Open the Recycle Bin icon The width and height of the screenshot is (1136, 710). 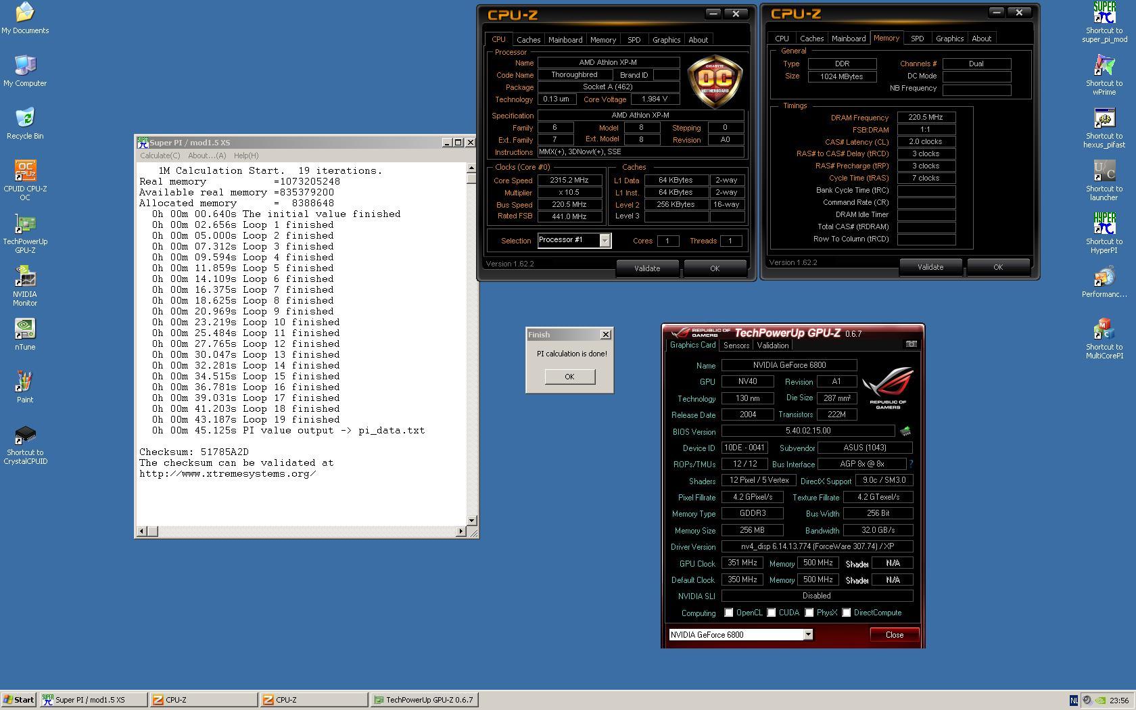(25, 123)
